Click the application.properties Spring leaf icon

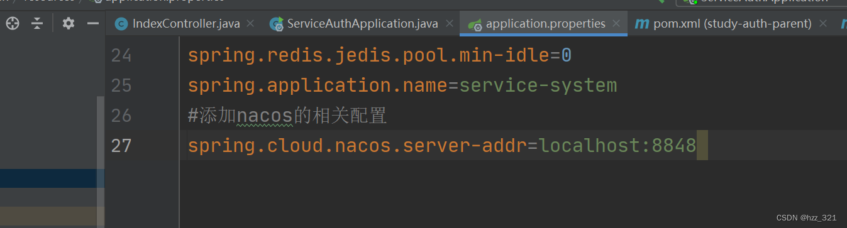[475, 24]
